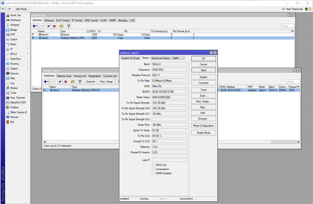Click the left scroll arrow in Wireless Tables

[x=45, y=142]
